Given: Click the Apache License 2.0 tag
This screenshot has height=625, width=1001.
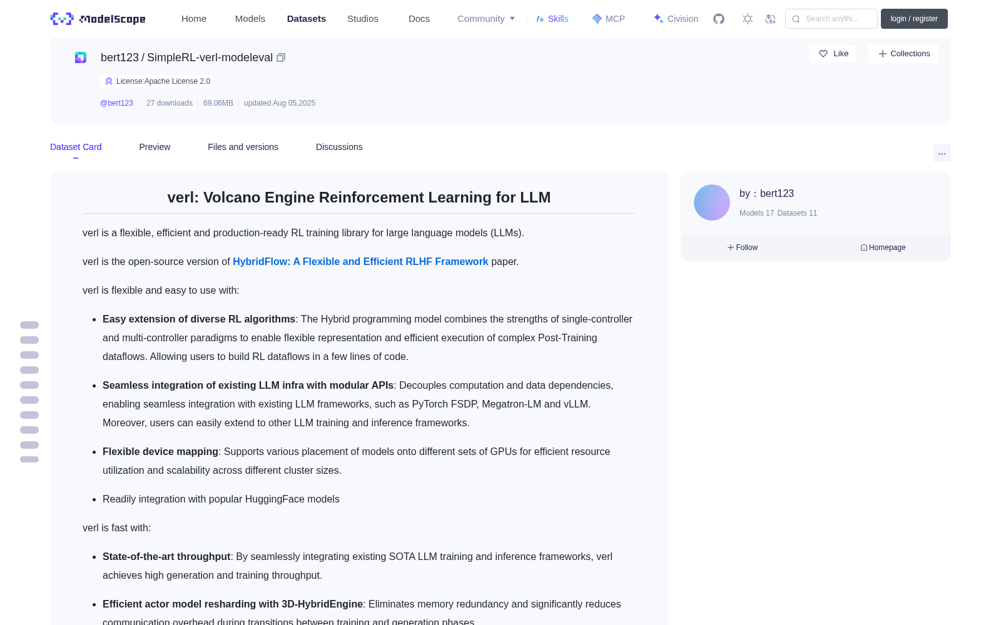Looking at the screenshot, I should [156, 81].
